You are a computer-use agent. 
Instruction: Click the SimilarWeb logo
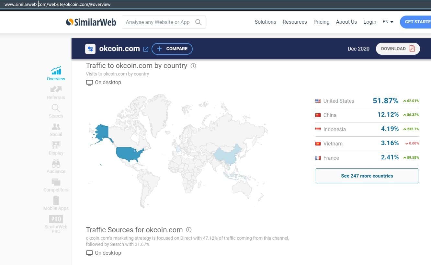[x=91, y=22]
